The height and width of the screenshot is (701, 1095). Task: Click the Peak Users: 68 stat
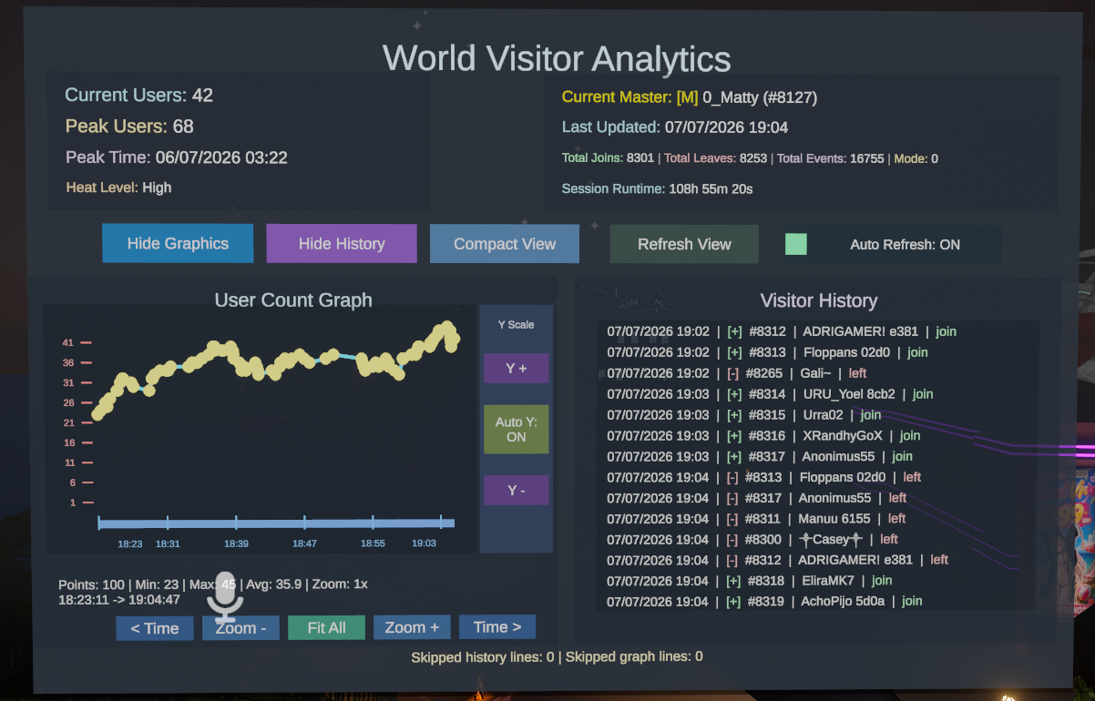tap(129, 126)
